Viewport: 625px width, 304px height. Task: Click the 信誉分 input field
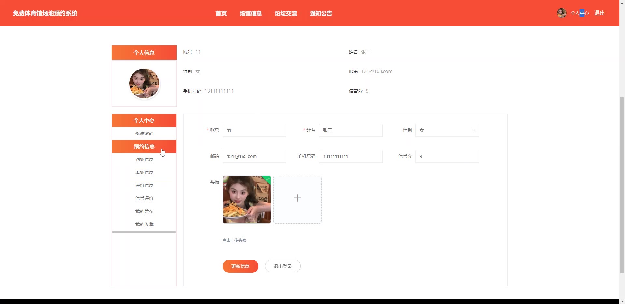pyautogui.click(x=447, y=156)
